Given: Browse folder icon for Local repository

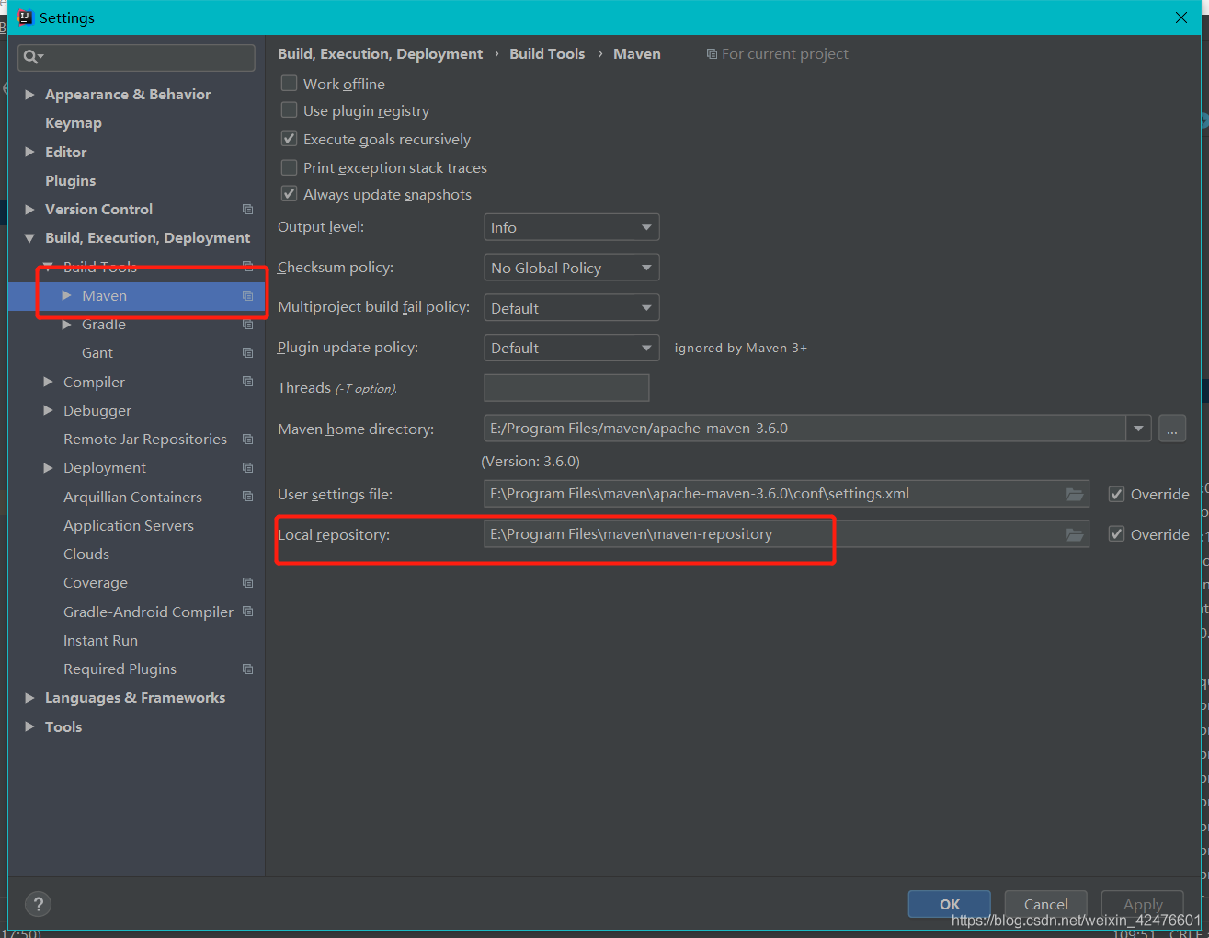Looking at the screenshot, I should point(1074,535).
